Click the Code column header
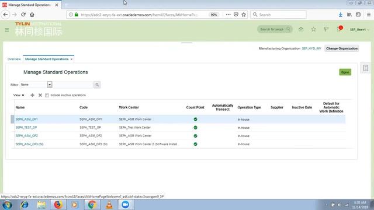The height and width of the screenshot is (210, 374). [84, 107]
